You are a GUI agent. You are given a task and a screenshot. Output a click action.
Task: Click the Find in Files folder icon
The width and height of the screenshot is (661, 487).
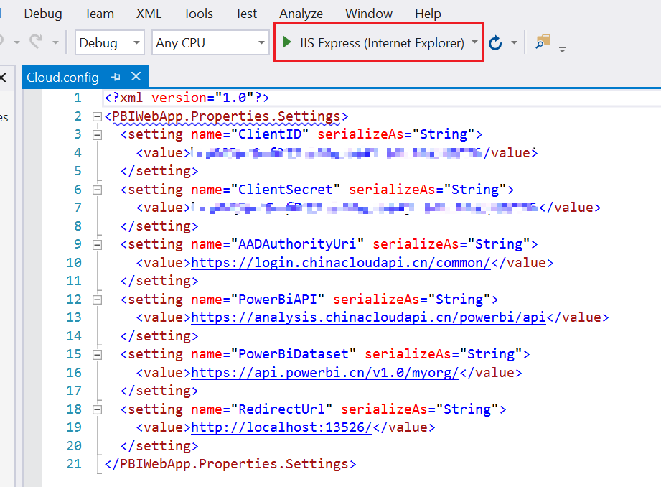point(543,42)
